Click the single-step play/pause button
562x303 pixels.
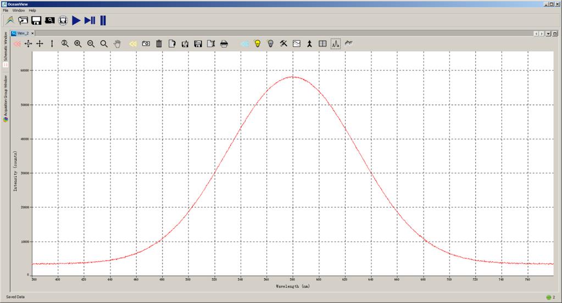coord(90,20)
